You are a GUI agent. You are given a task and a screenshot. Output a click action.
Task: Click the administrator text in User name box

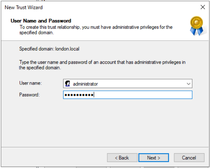pyautogui.click(x=85, y=84)
